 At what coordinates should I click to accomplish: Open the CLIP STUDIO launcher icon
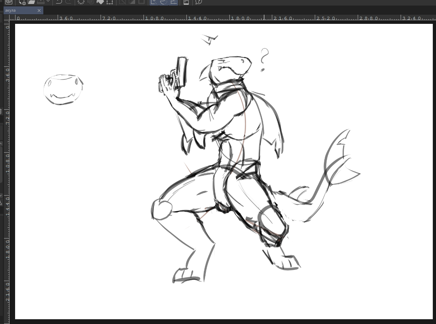[x=8, y=2]
